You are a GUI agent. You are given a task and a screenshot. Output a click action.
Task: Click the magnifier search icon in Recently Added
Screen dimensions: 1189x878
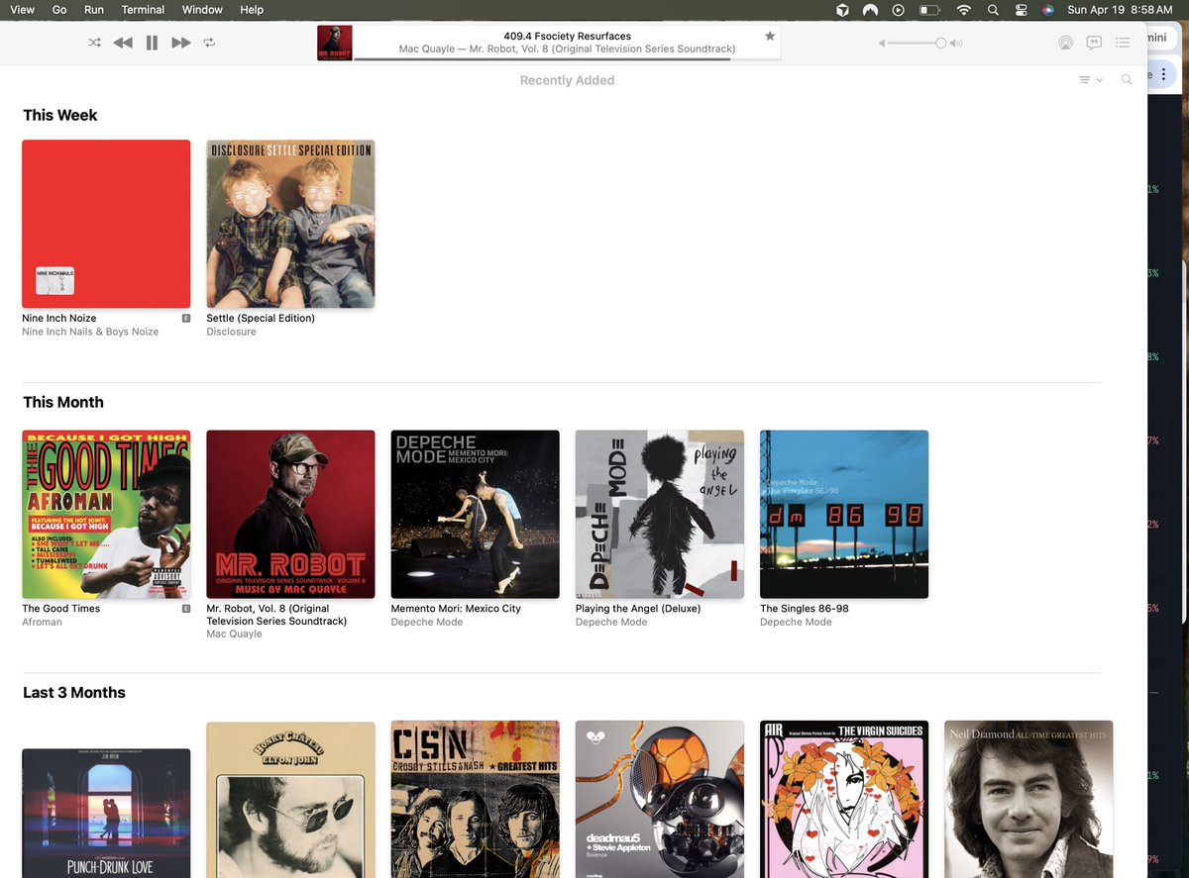[x=1127, y=80]
